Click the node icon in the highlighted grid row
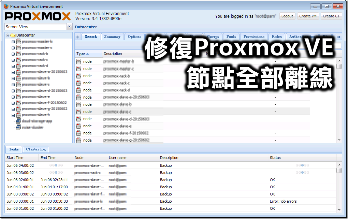This screenshot has height=219, width=348. click(78, 112)
